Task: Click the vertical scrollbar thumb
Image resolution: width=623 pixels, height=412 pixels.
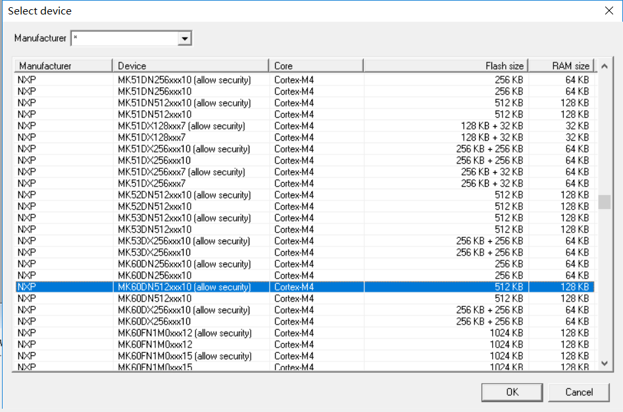Action: [605, 202]
